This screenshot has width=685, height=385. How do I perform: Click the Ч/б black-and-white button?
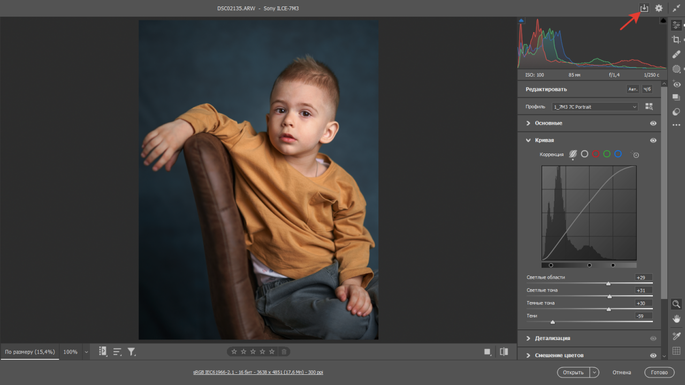pyautogui.click(x=647, y=89)
